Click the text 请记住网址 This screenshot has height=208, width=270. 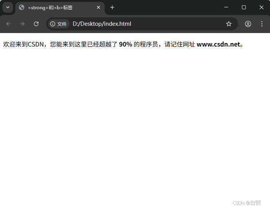[x=180, y=45]
